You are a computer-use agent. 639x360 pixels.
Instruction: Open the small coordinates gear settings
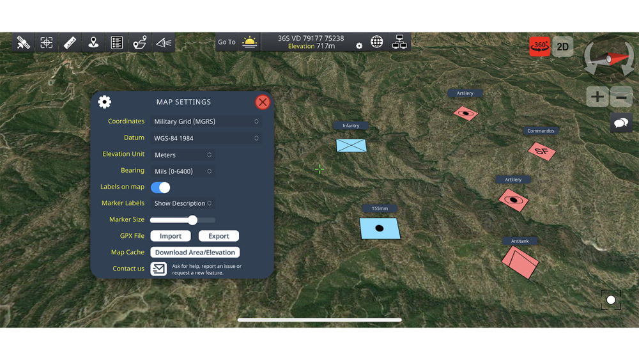click(x=358, y=45)
